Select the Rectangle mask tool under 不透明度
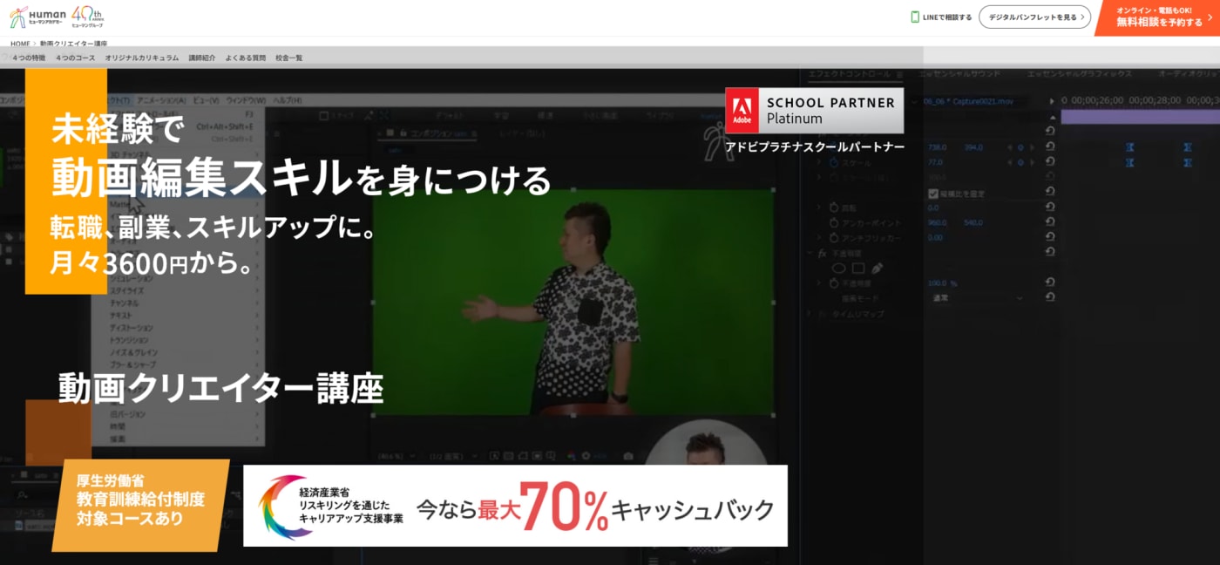1220x565 pixels. (x=860, y=269)
